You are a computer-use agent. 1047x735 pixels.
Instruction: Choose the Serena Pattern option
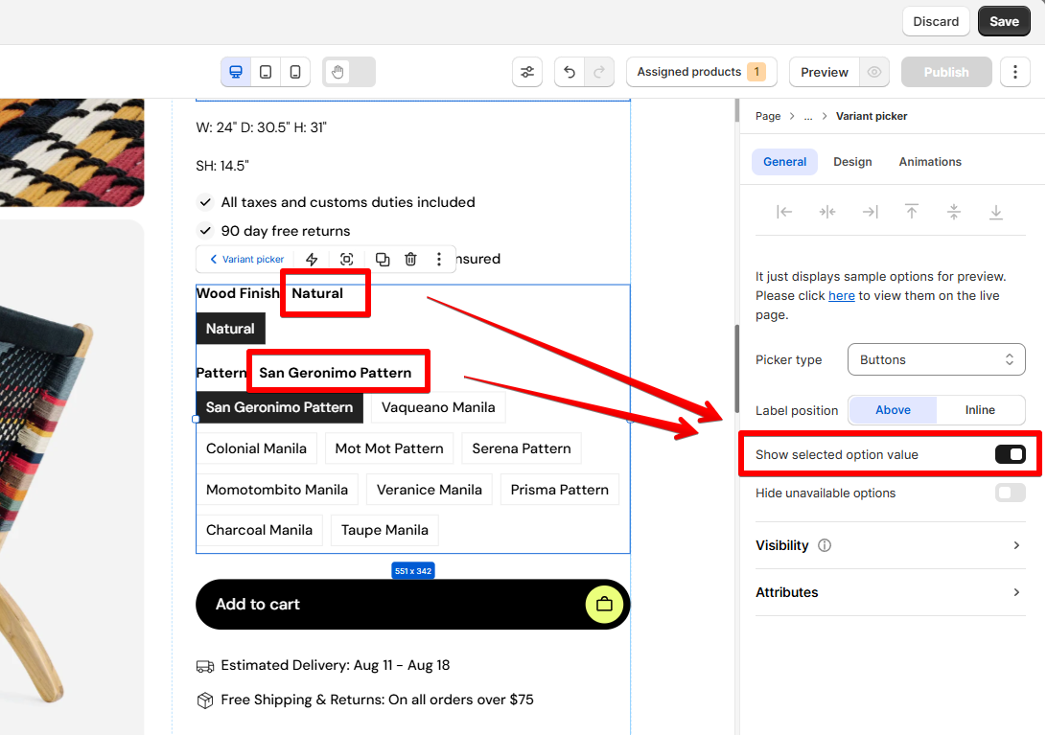tap(522, 448)
